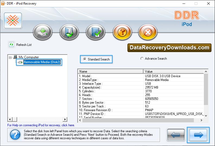This screenshot has width=215, height=146.
Task: Select My Computer in the tree
Action: [x=29, y=57]
